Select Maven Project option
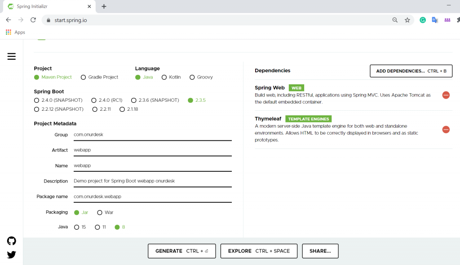This screenshot has width=460, height=265. coord(53,77)
